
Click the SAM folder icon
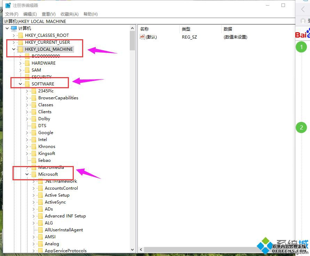pyautogui.click(x=27, y=70)
